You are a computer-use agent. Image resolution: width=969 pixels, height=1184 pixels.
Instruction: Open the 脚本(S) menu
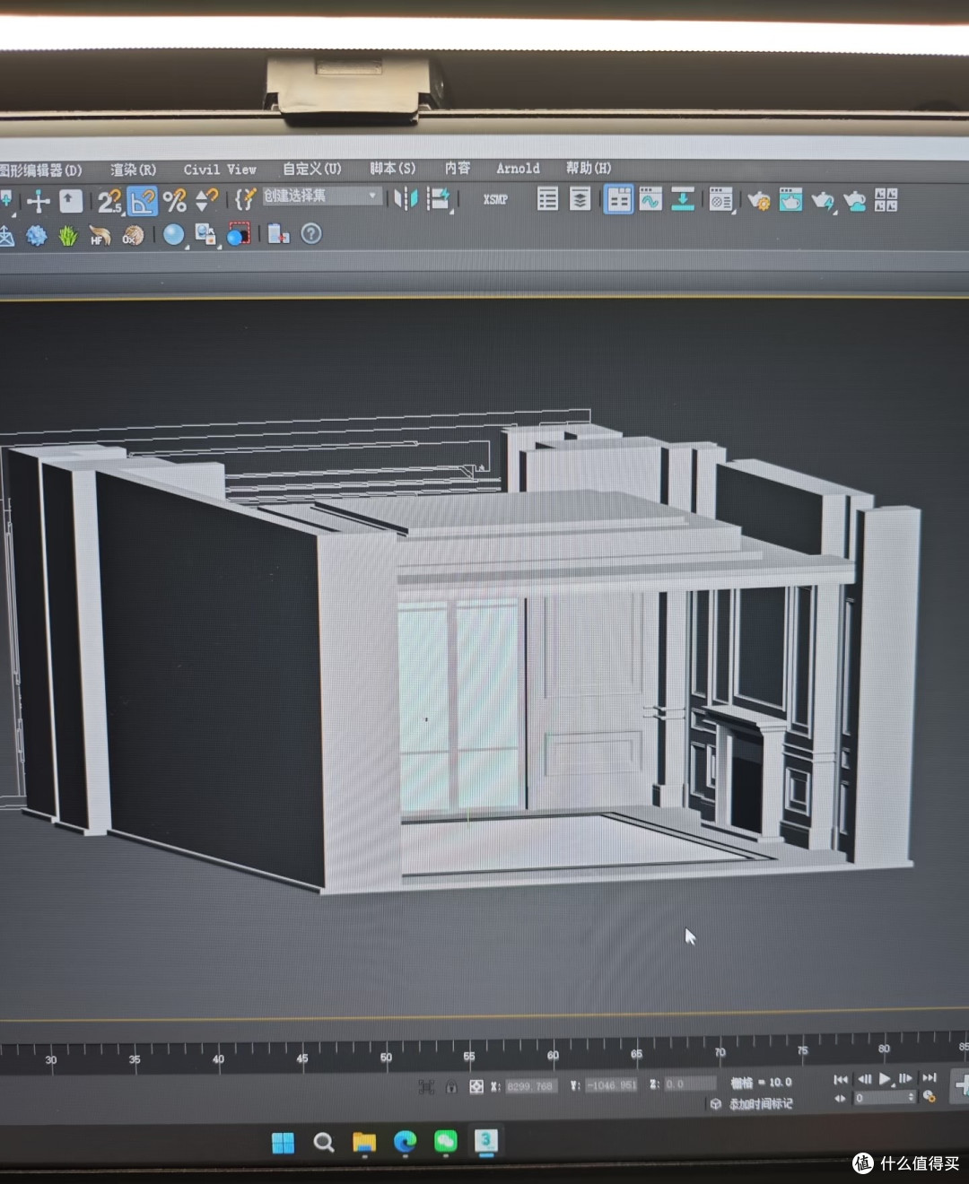coord(393,168)
